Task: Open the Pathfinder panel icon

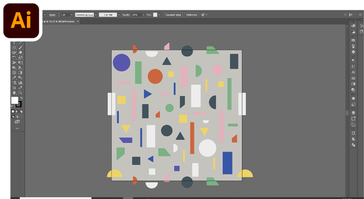Action: pyautogui.click(x=353, y=144)
